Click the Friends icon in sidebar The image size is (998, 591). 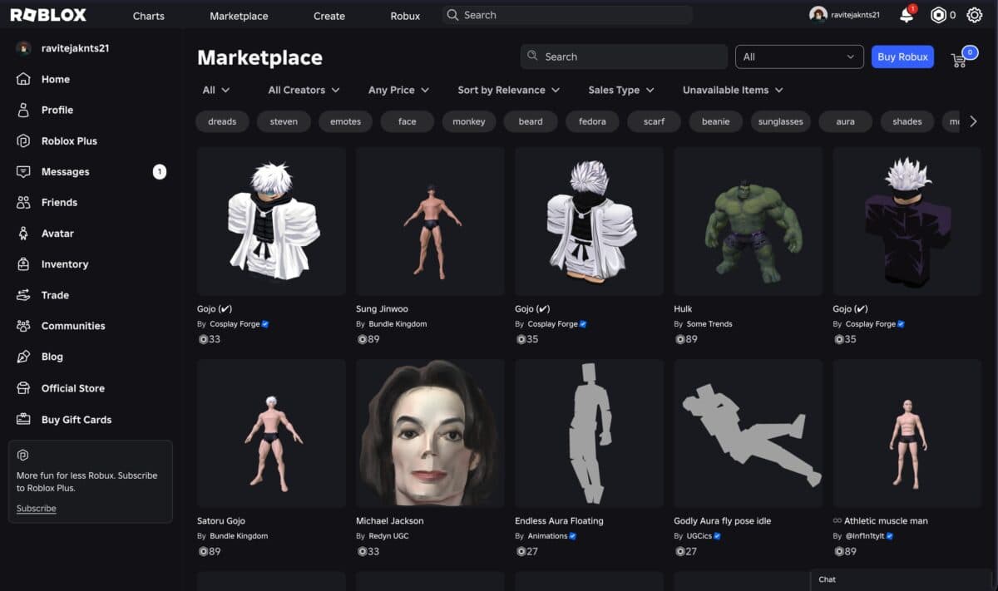click(x=24, y=202)
